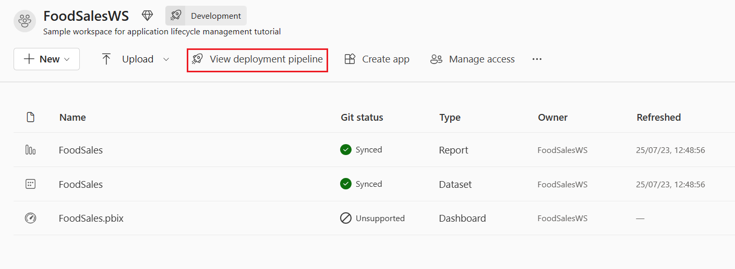Sort by the Name column header

(x=73, y=117)
